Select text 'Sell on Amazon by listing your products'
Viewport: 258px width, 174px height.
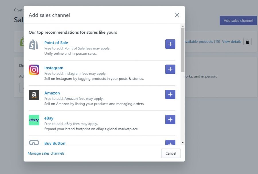(x=76, y=104)
